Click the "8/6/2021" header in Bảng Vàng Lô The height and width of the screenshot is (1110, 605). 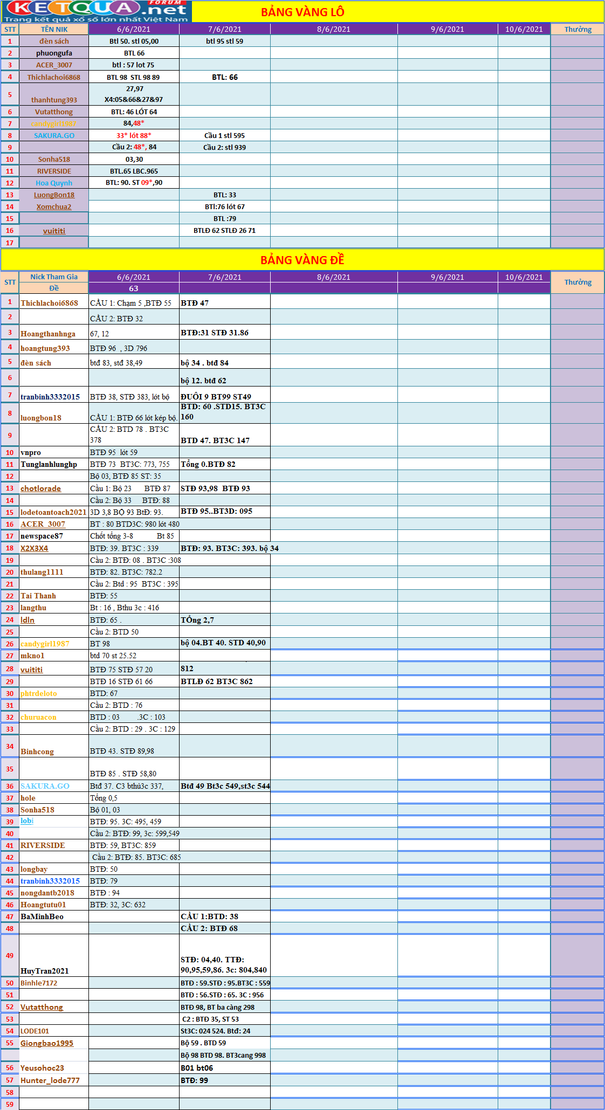coord(334,30)
